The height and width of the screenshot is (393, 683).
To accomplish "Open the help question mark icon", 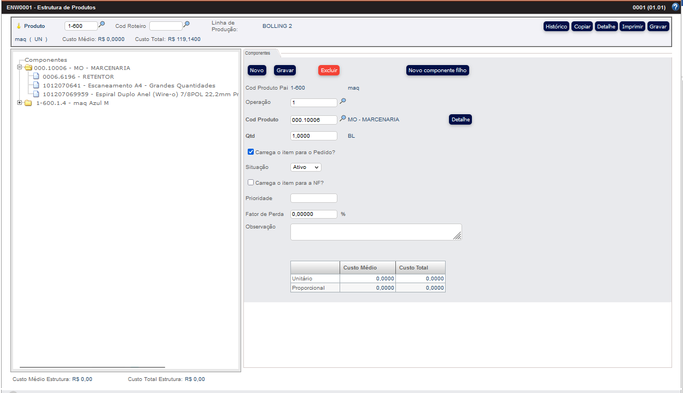I will point(676,7).
